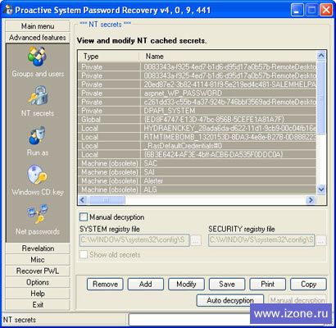Screen dimensions: 336x328
Task: Click the SECURITY registry file path field
Action: (x=261, y=240)
